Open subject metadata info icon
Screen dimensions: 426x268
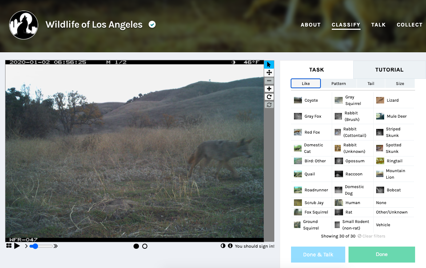(x=230, y=246)
